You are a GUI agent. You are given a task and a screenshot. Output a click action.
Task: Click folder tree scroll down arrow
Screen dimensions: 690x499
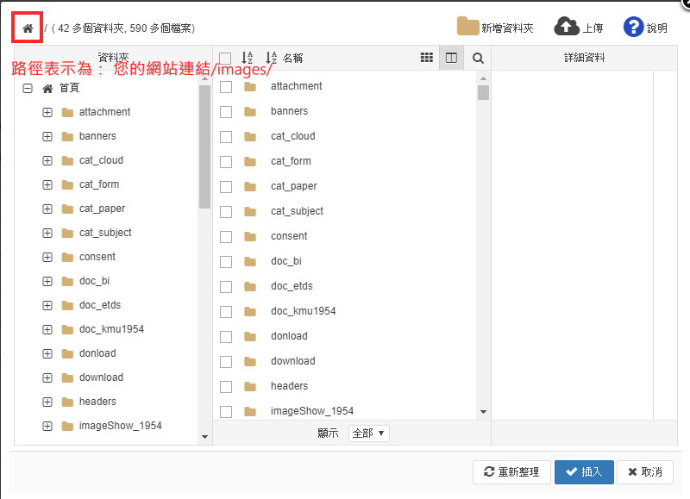coord(204,437)
